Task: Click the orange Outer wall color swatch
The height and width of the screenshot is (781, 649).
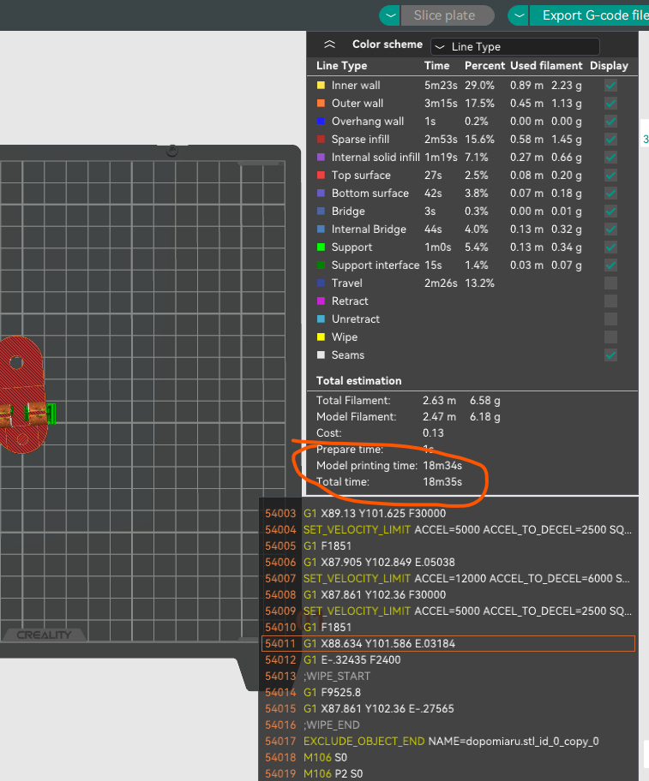Action: tap(321, 104)
